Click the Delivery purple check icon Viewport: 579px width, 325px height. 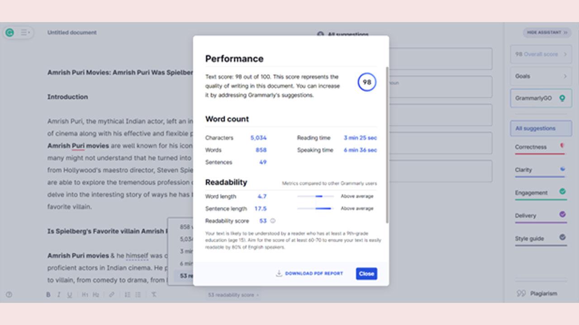pos(562,214)
